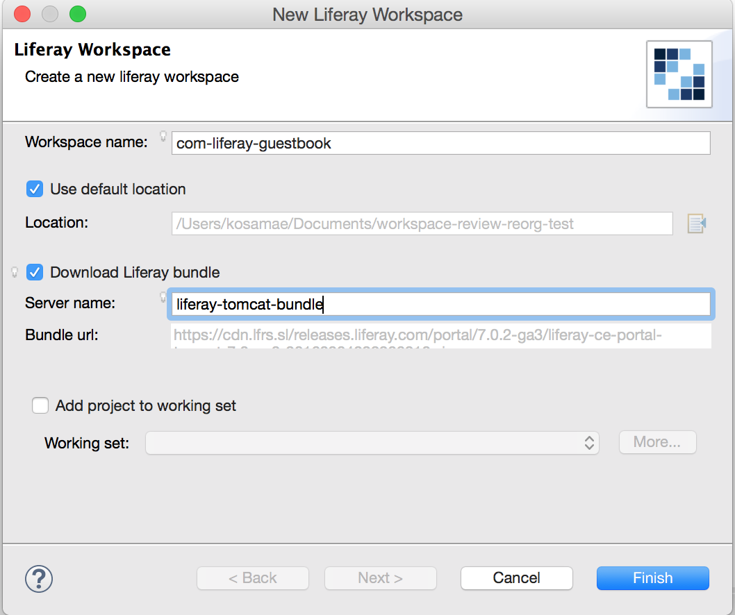The image size is (735, 615).
Task: Click the Next > button
Action: (x=381, y=578)
